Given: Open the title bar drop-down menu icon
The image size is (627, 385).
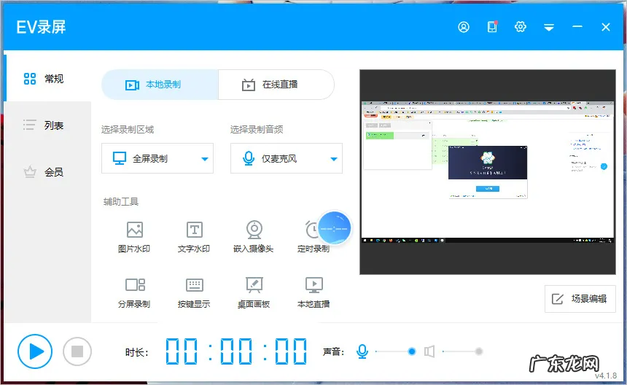Looking at the screenshot, I should [x=548, y=27].
